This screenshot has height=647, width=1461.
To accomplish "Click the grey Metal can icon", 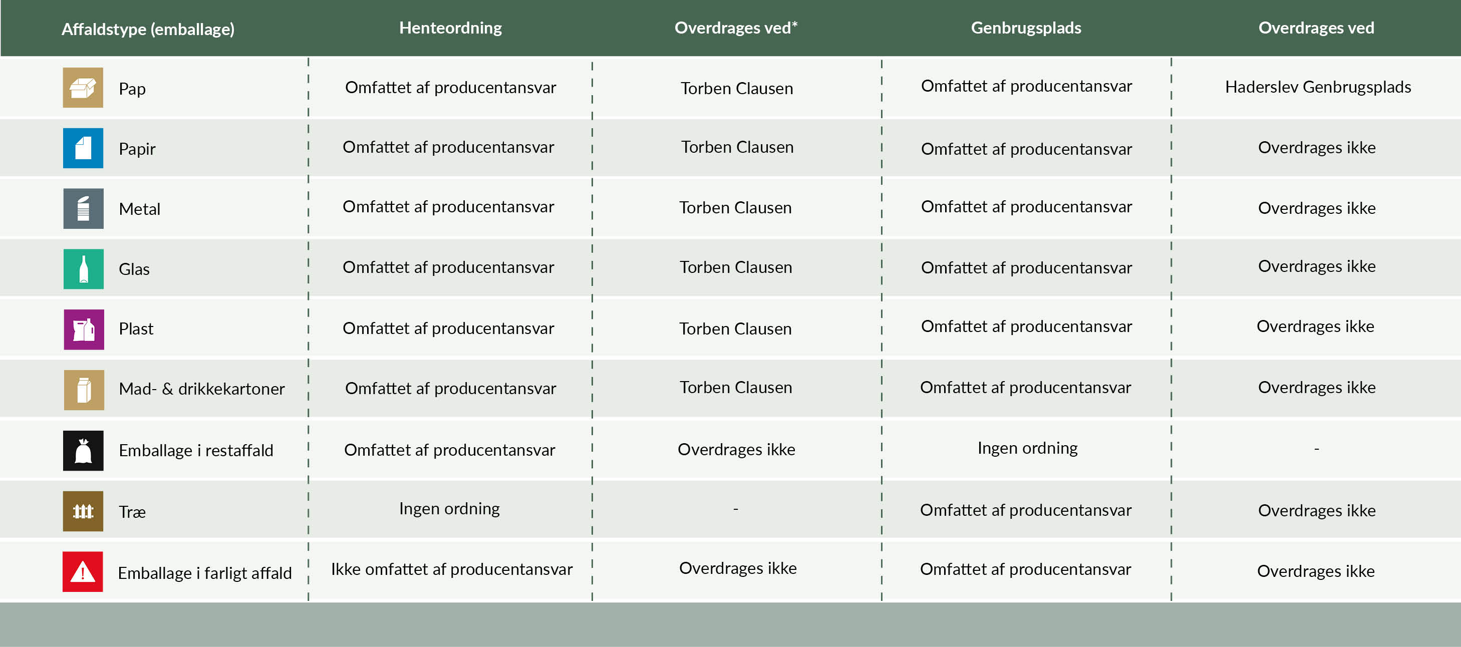I will 83,209.
